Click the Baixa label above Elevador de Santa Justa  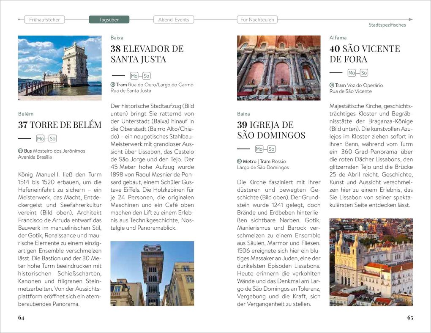[117, 38]
